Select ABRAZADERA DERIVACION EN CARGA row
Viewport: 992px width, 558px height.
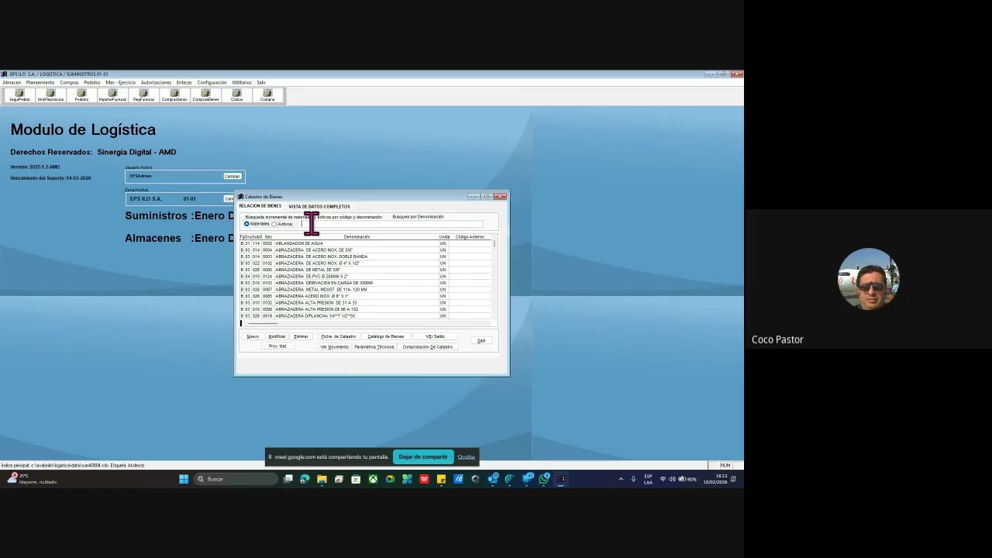[366, 283]
